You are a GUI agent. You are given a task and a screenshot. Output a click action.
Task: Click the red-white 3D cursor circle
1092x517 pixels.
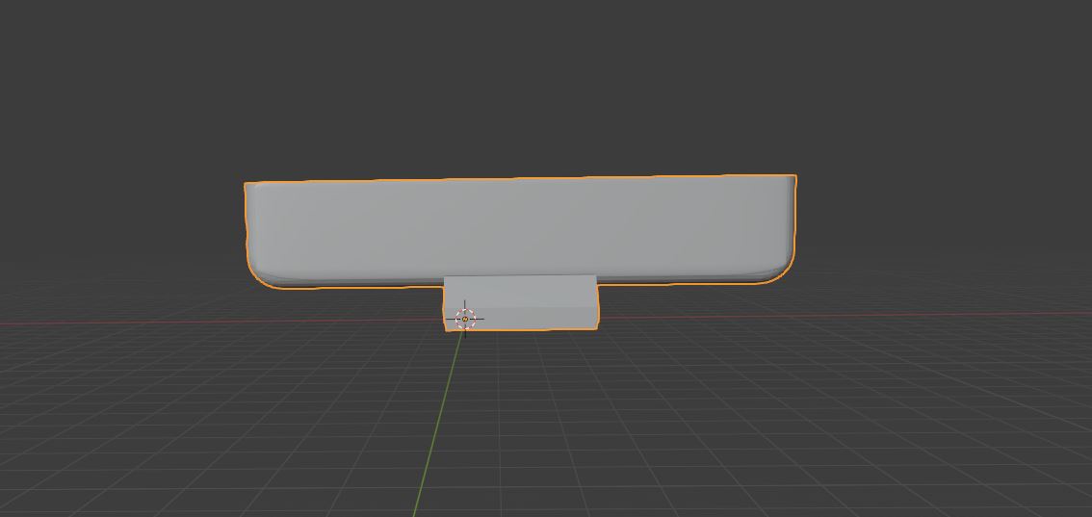point(464,319)
